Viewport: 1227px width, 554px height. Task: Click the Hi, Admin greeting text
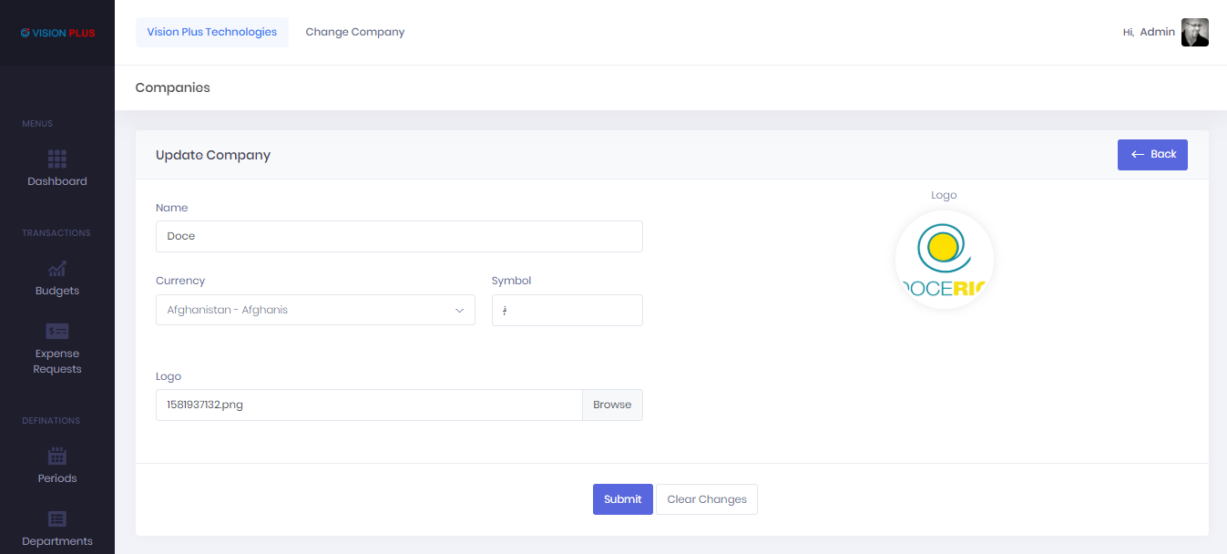click(x=1149, y=32)
